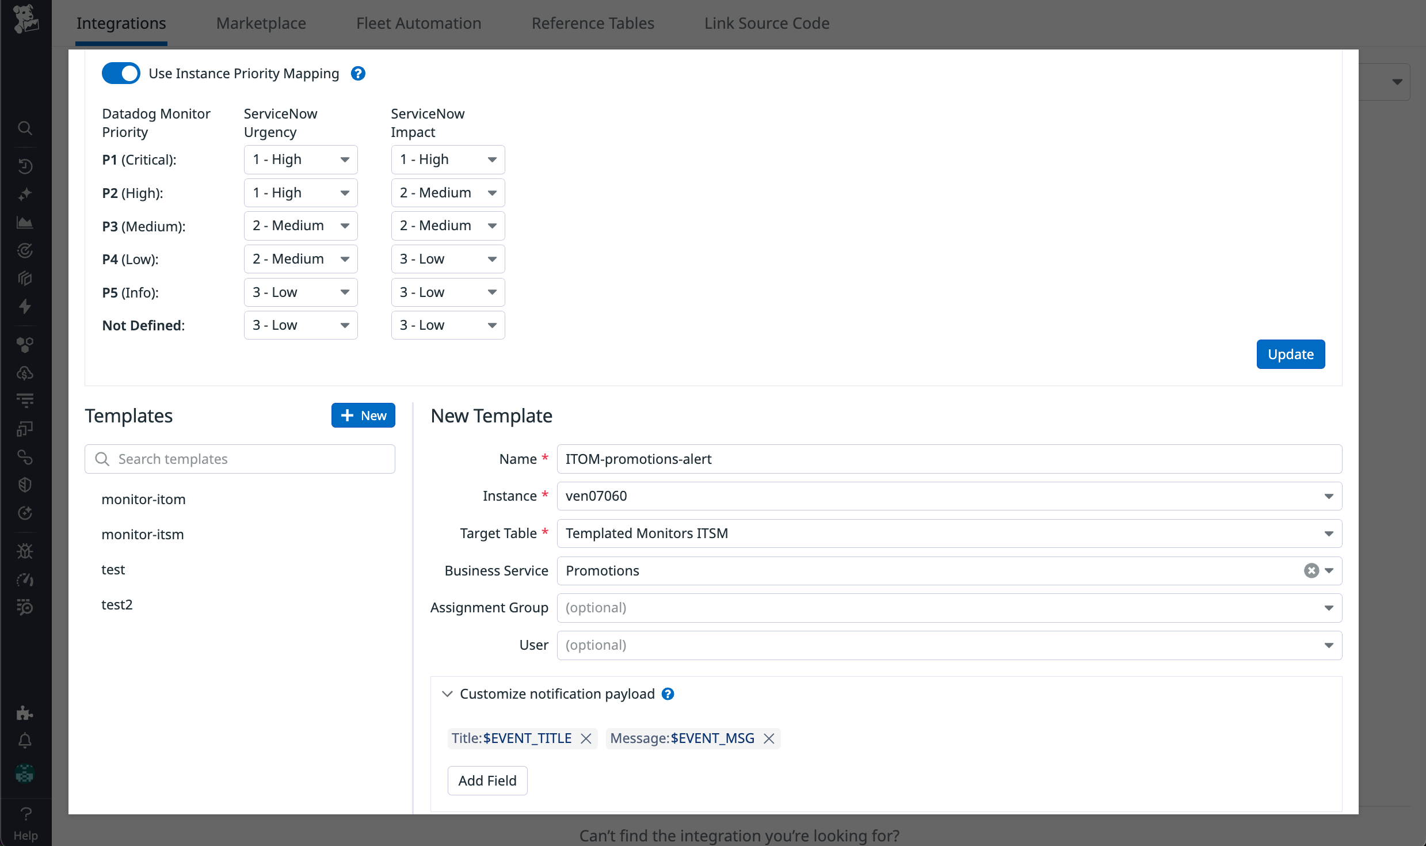Disable Use Instance Priority Mapping
The height and width of the screenshot is (846, 1426).
tap(121, 73)
